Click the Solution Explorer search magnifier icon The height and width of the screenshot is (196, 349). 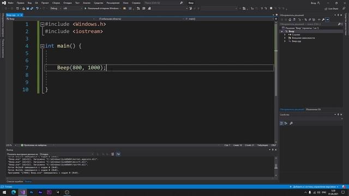(x=339, y=24)
